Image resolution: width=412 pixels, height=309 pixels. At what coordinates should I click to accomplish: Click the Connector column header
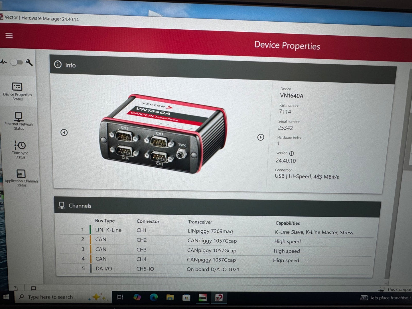[x=148, y=221]
